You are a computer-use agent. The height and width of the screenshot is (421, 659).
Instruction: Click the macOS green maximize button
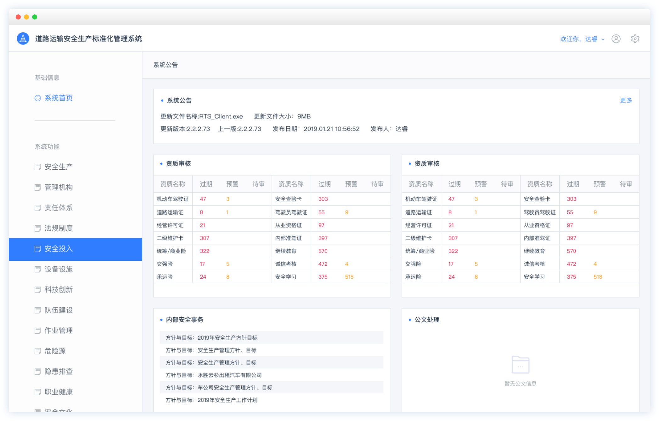pyautogui.click(x=35, y=17)
